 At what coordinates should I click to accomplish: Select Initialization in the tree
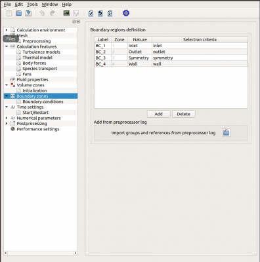pos(35,90)
